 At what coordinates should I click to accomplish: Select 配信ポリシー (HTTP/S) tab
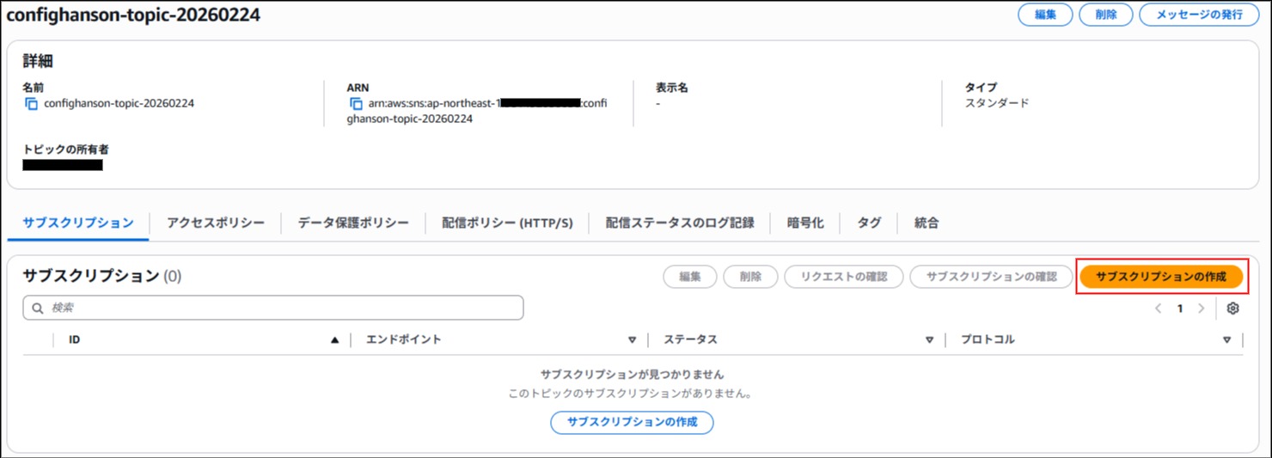(507, 223)
